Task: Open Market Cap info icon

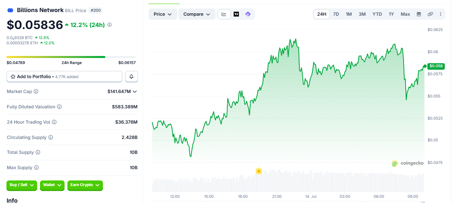Action: pyautogui.click(x=36, y=91)
